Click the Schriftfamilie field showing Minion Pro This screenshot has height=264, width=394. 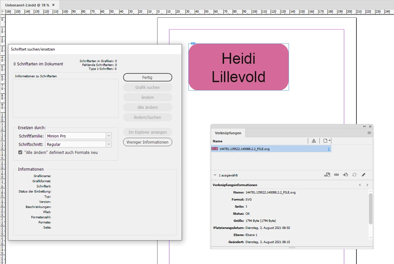pos(76,136)
